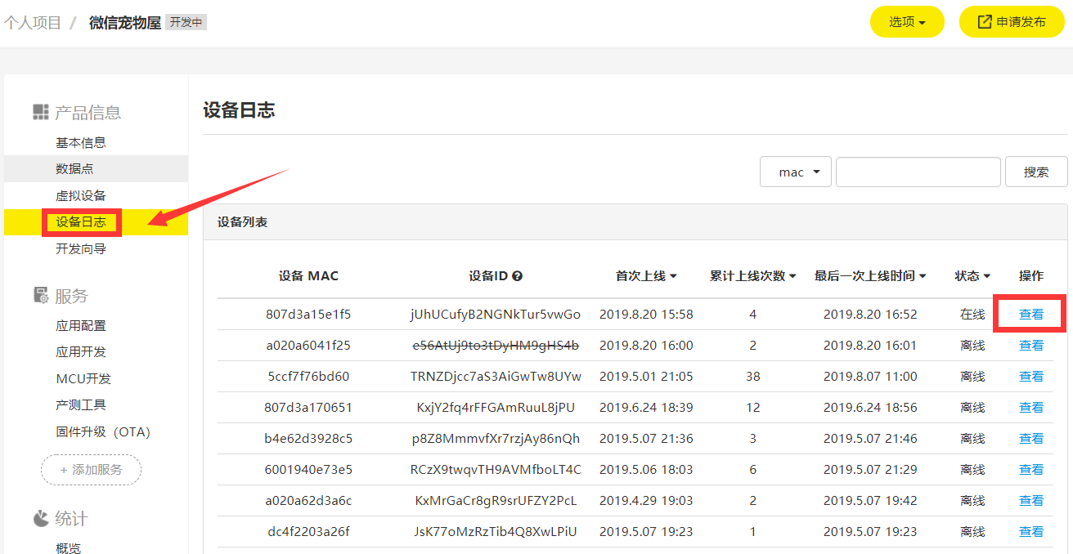The image size is (1073, 554).
Task: Open 设备日志 in the sidebar
Action: [80, 222]
